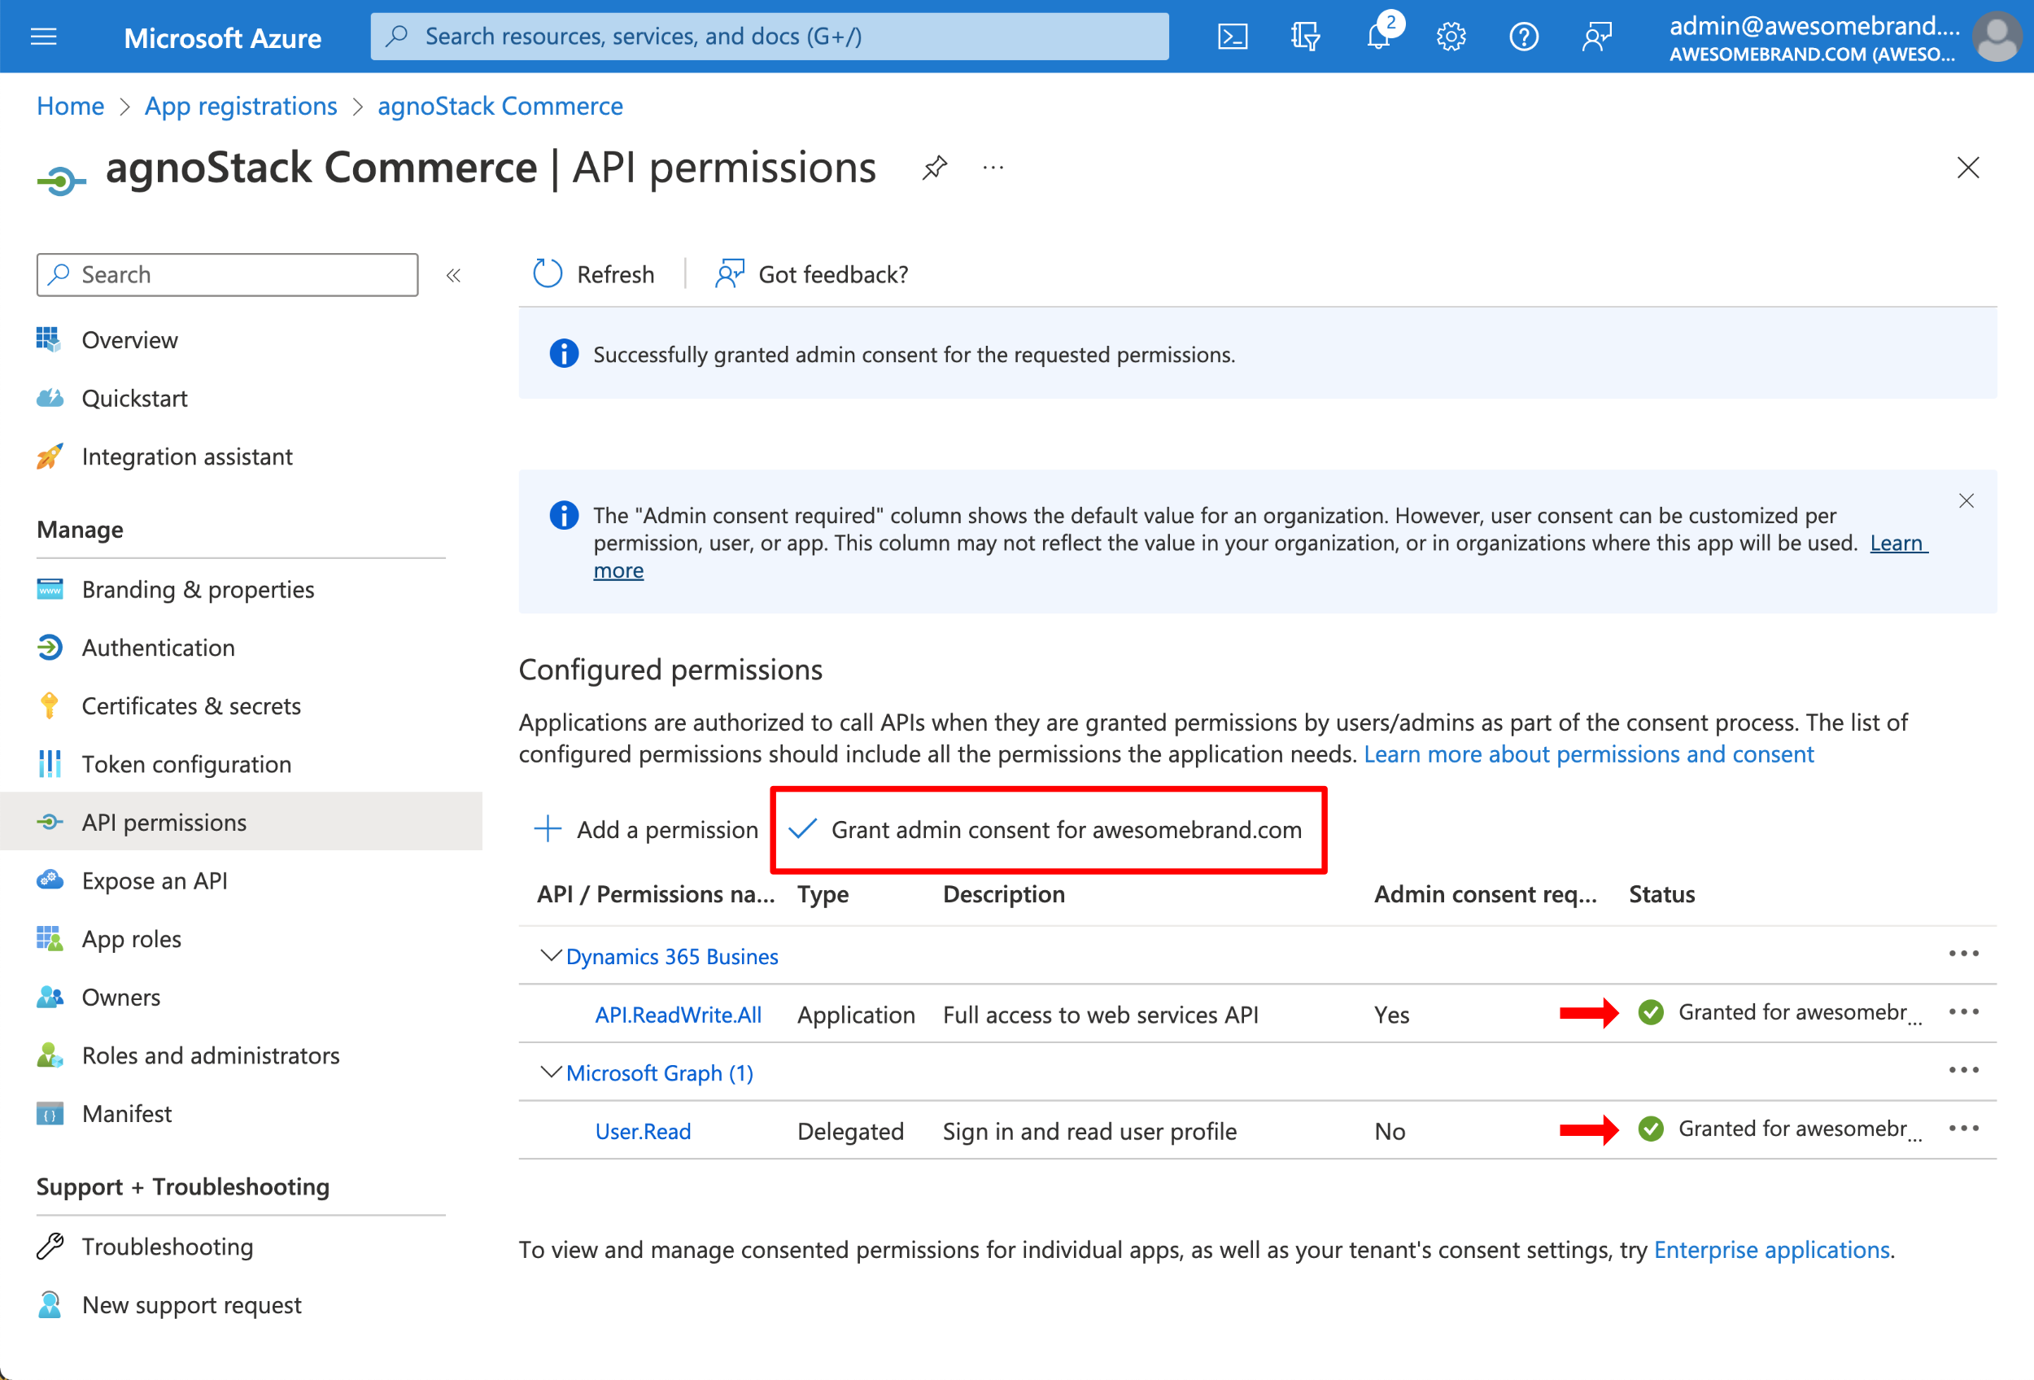Dismiss the Admin consent required info banner
This screenshot has height=1380, width=2034.
point(1966,500)
